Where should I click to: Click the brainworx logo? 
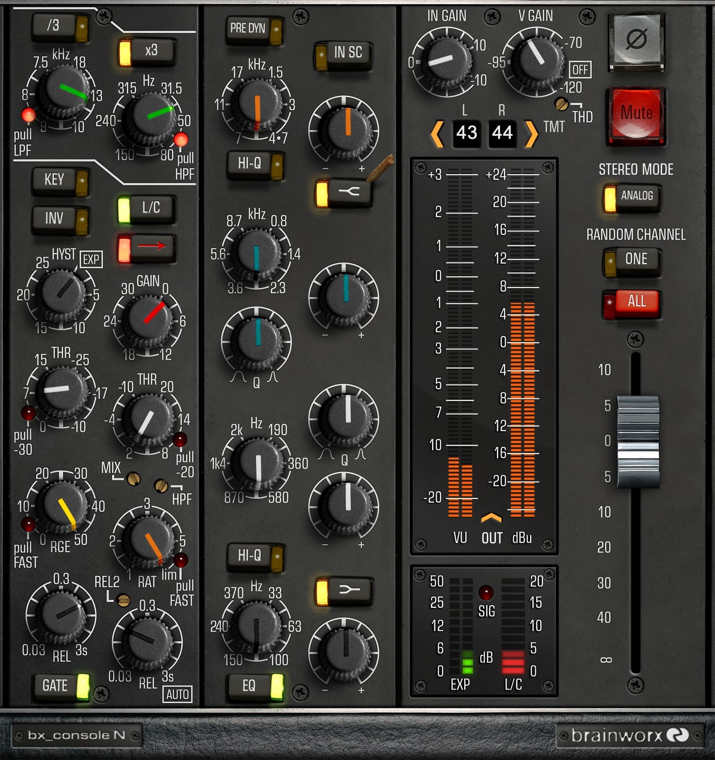(x=630, y=735)
